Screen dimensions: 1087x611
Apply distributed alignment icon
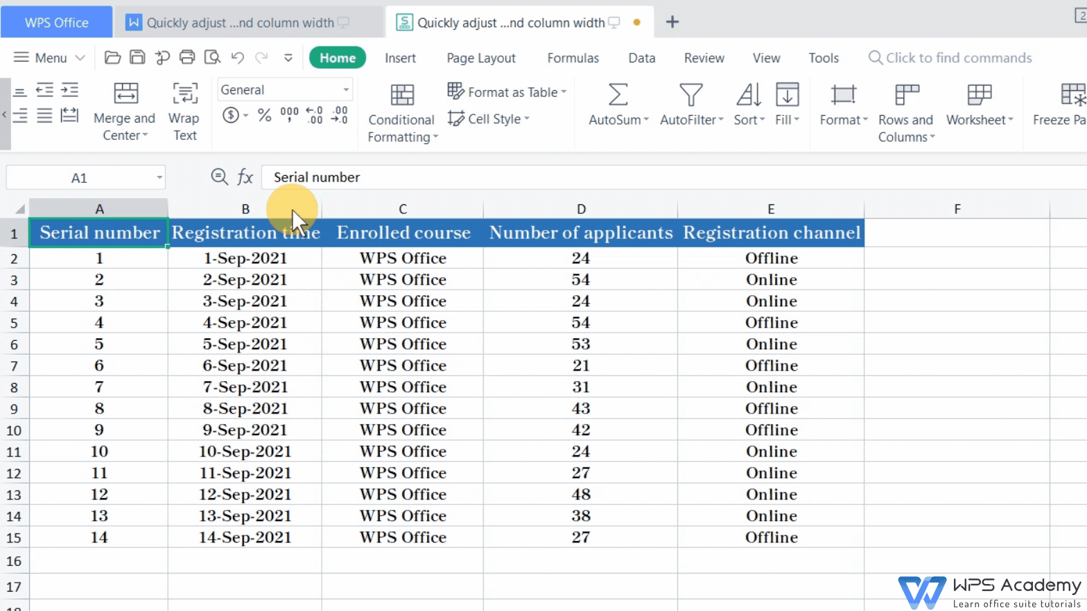70,115
